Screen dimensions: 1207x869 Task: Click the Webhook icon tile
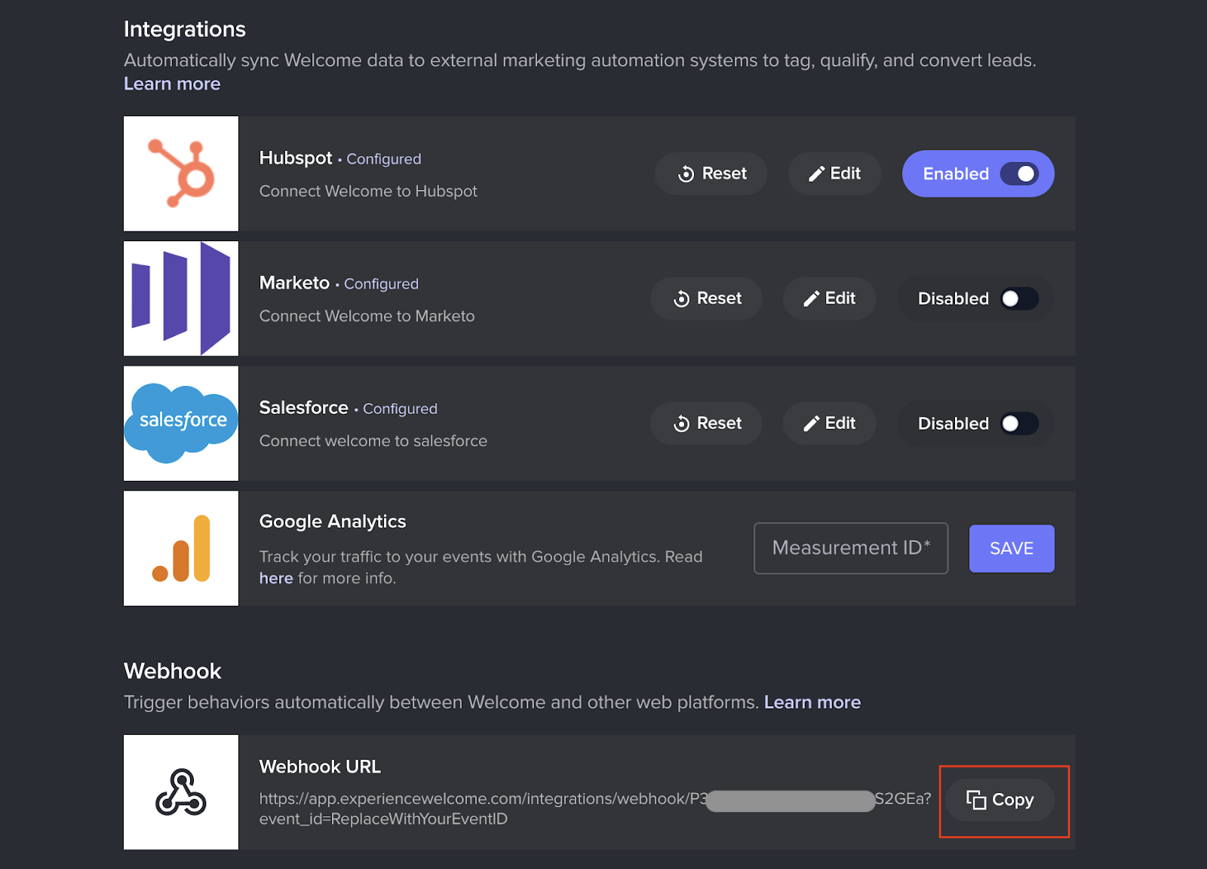(x=181, y=792)
